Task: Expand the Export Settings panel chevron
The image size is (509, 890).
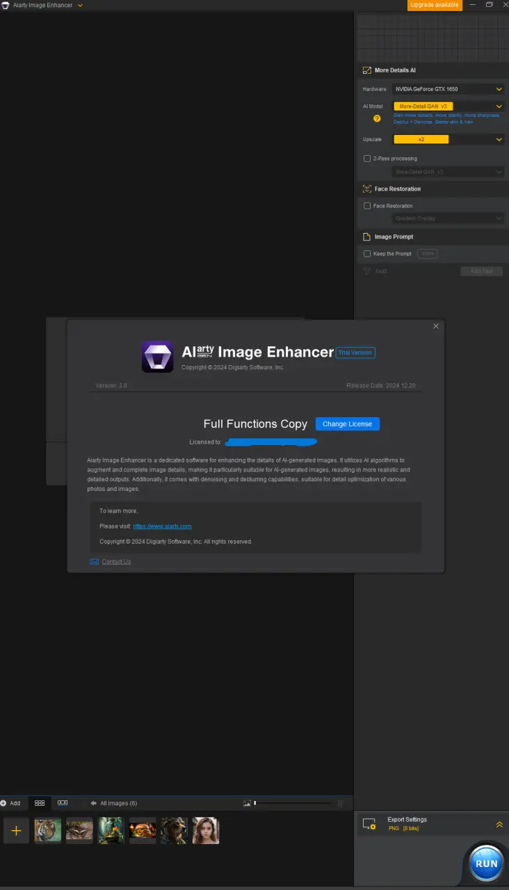Action: coord(499,824)
